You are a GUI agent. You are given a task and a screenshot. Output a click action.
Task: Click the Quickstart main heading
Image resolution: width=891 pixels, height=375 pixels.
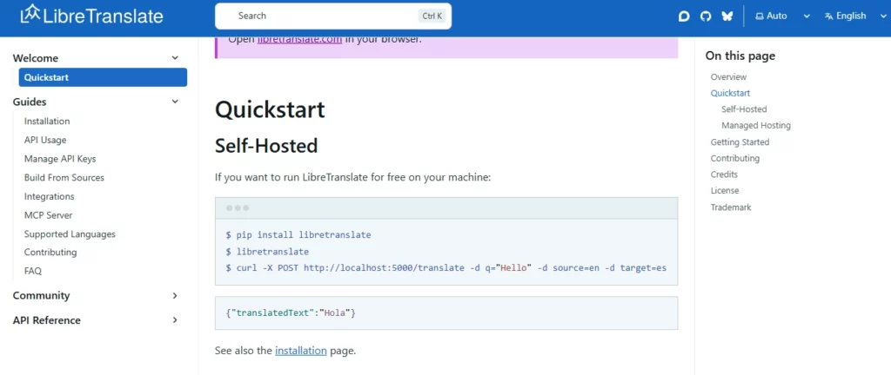(270, 110)
